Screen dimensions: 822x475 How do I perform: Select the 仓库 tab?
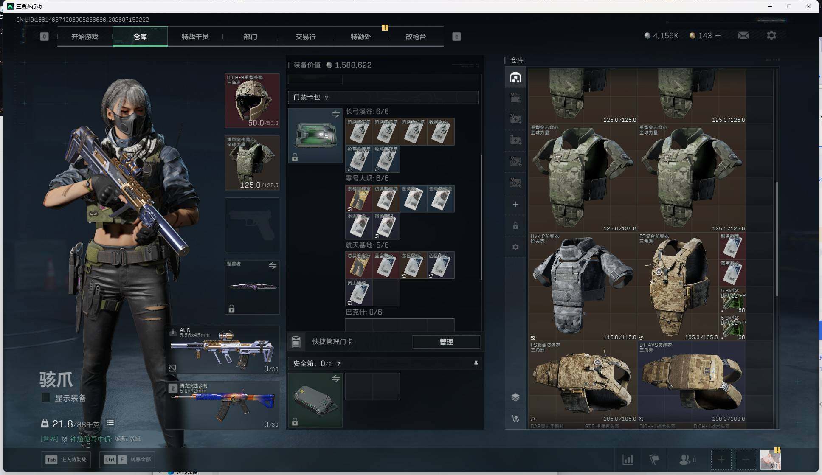pyautogui.click(x=140, y=37)
